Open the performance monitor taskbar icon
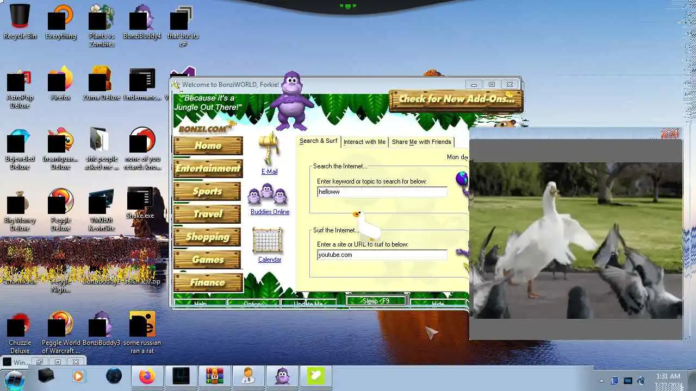Viewport: 696px width, 391px height. click(181, 376)
